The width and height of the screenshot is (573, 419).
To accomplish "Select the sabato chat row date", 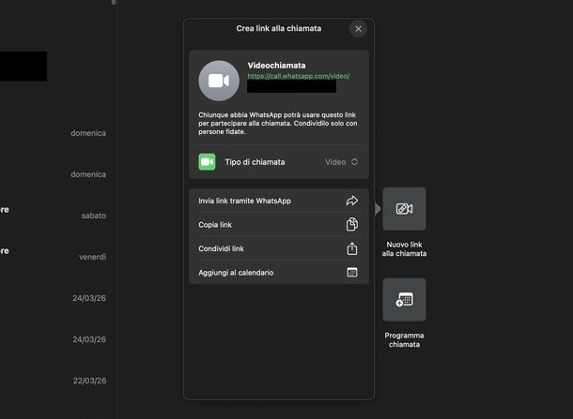I will (94, 216).
